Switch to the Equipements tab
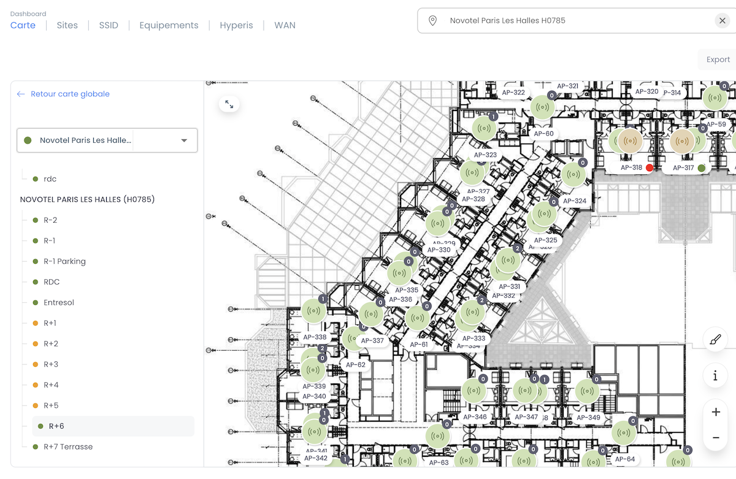Screen dimensions: 736x479 [169, 25]
